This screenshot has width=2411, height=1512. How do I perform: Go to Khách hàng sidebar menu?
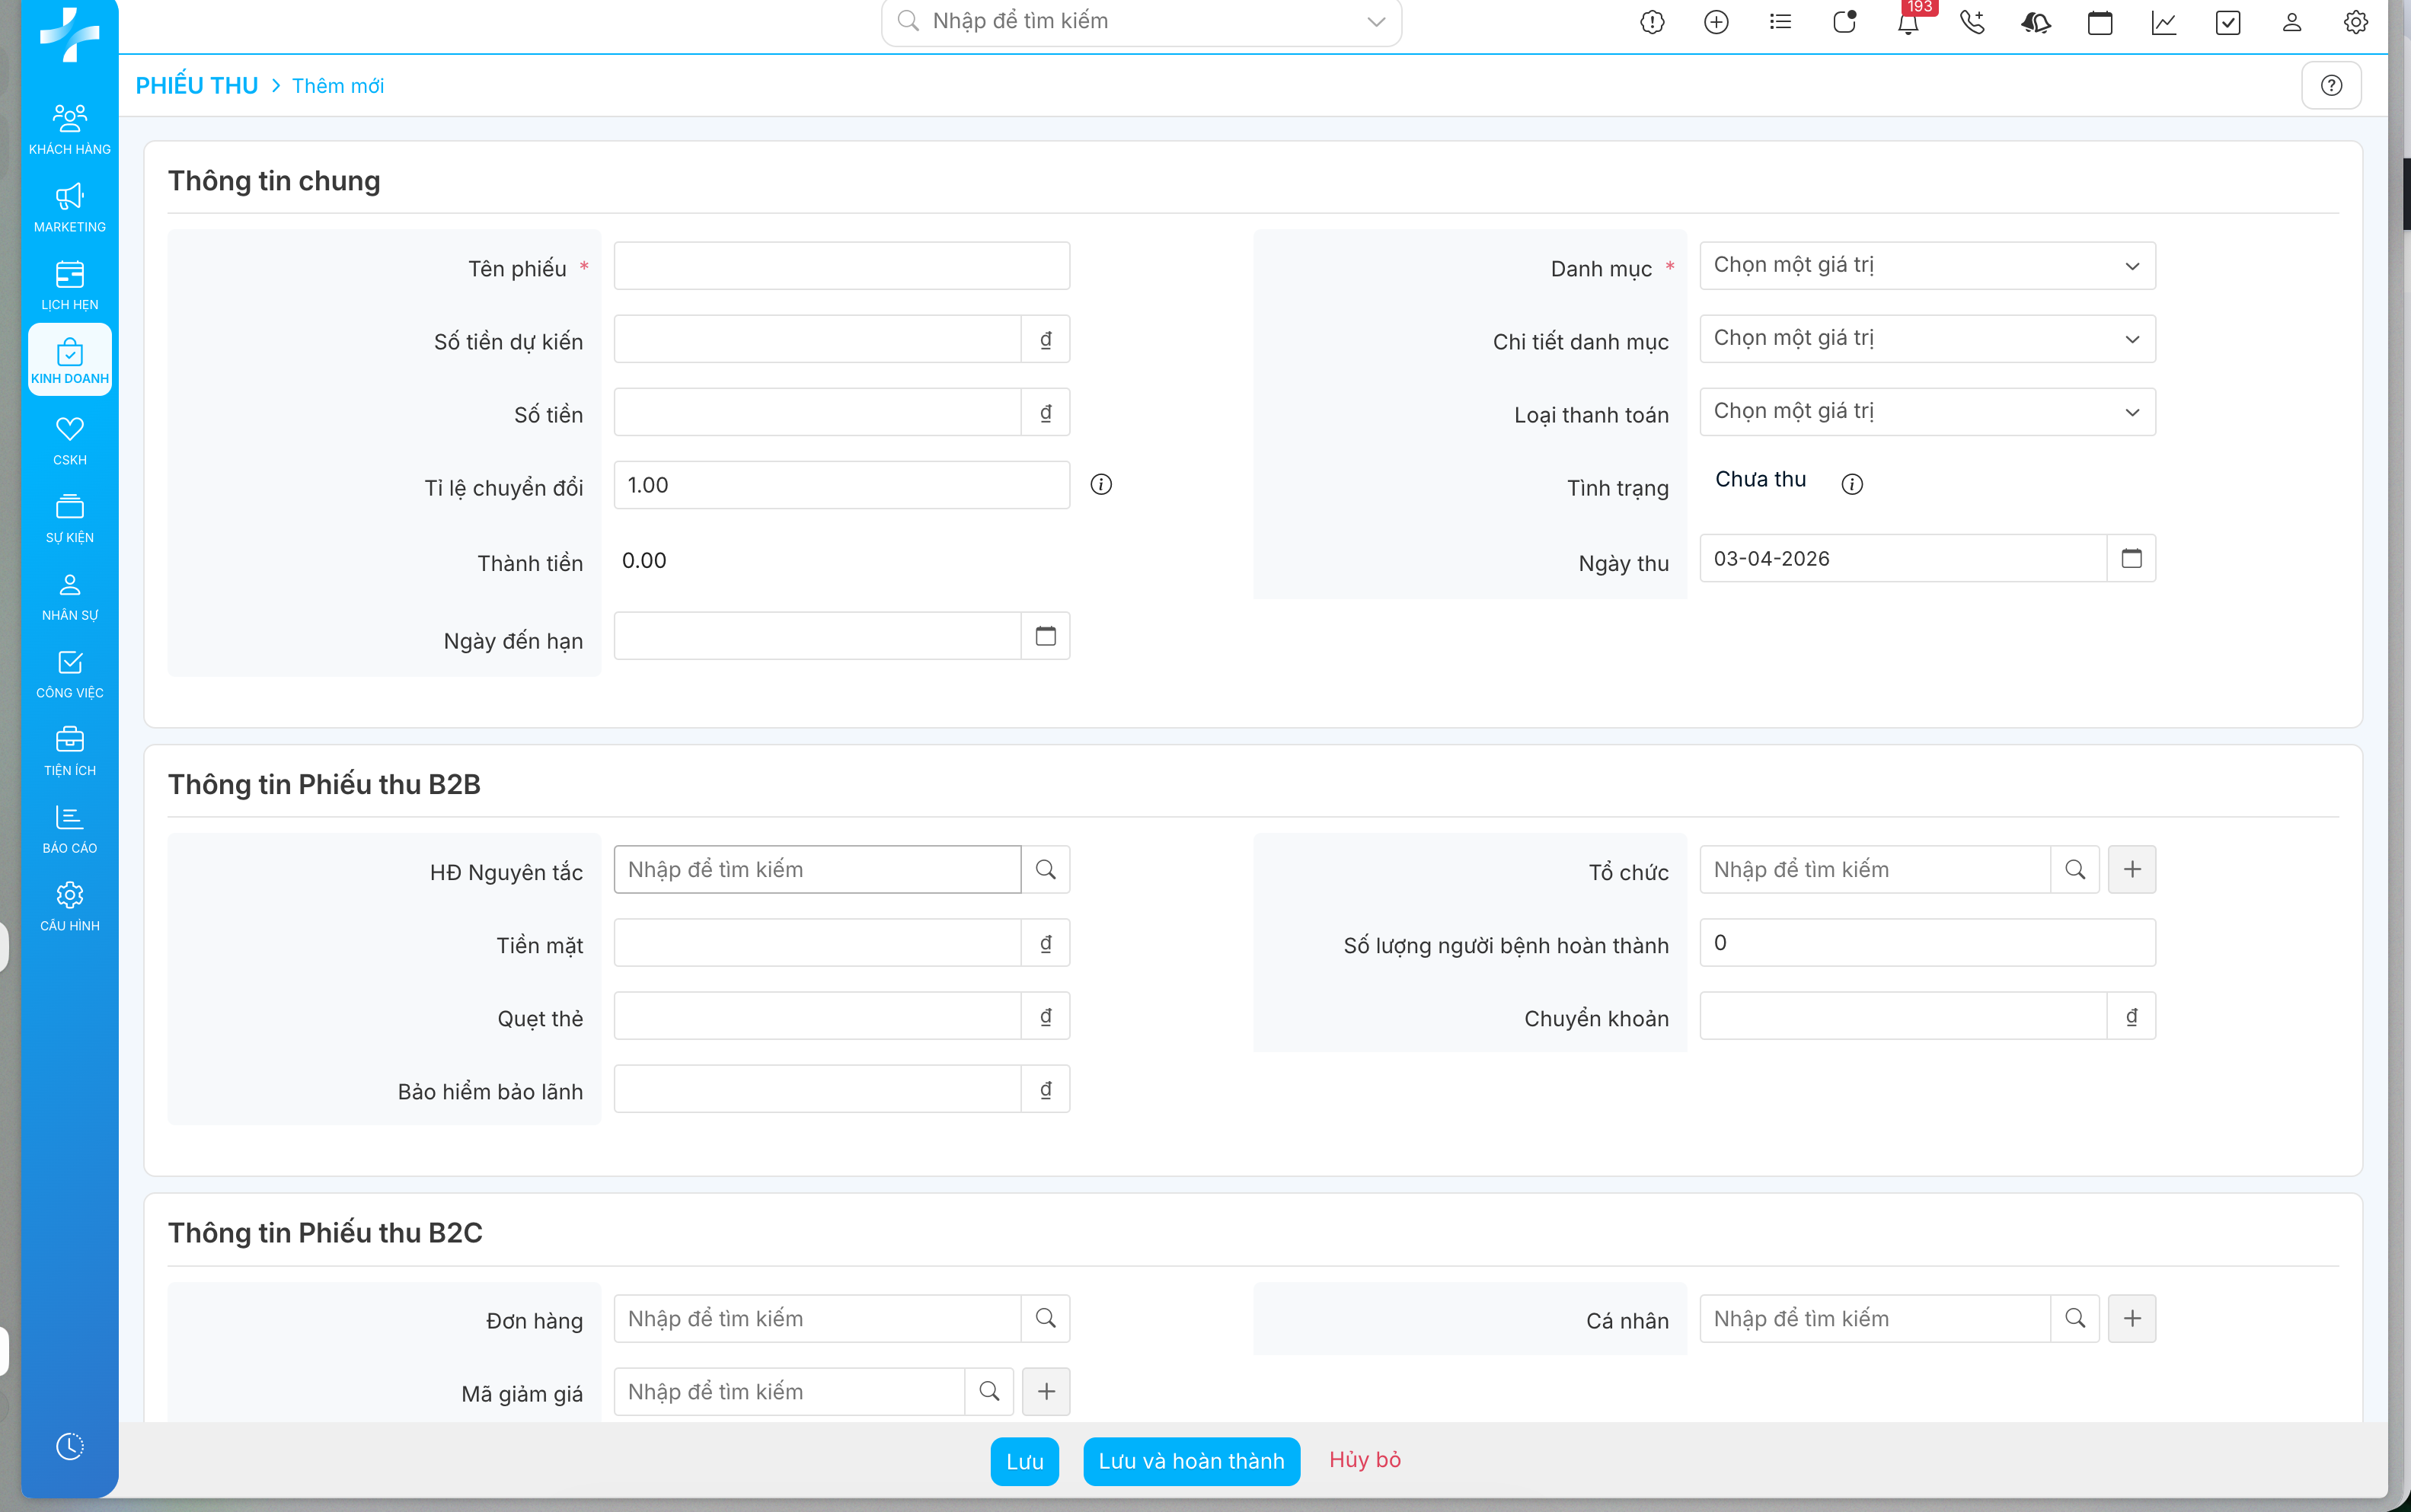[x=69, y=129]
